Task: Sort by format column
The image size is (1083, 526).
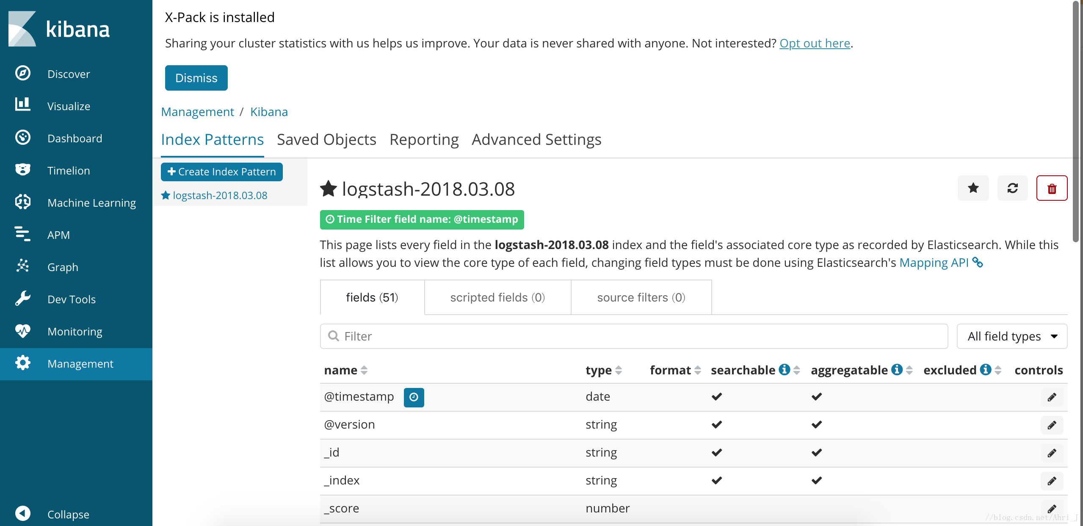Action: [698, 370]
